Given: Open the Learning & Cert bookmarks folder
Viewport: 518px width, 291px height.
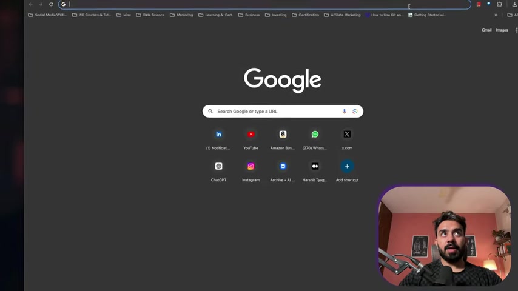Looking at the screenshot, I should click(x=215, y=15).
